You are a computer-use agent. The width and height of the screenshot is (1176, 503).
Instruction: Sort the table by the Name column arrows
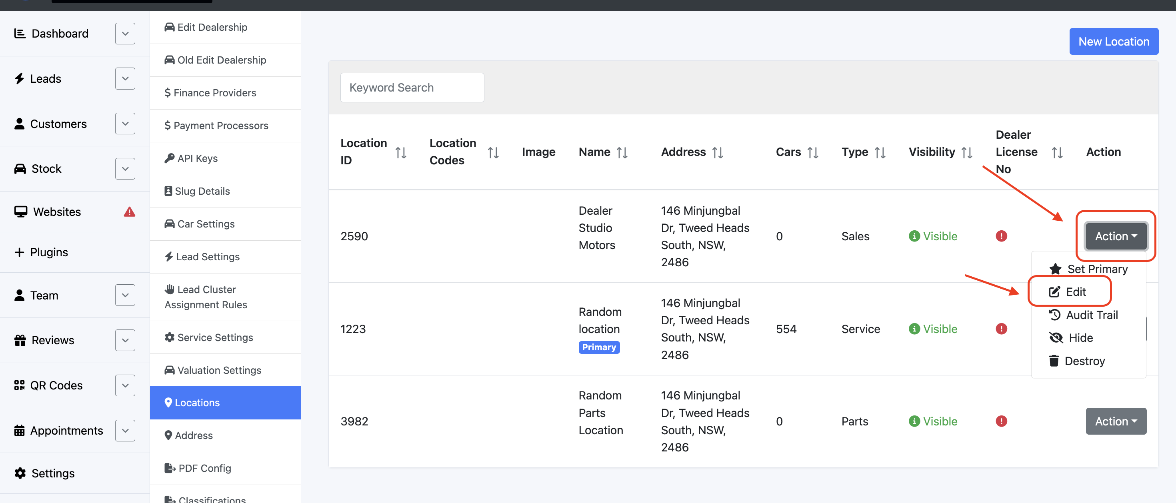coord(622,152)
